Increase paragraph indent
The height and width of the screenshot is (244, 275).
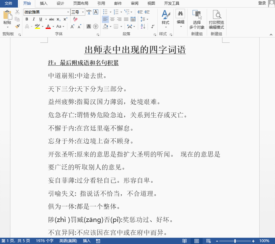(x=147, y=12)
